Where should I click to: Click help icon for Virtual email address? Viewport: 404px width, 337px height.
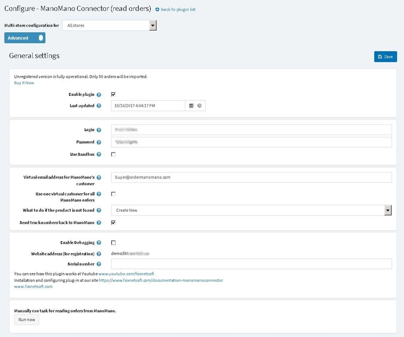point(98,178)
